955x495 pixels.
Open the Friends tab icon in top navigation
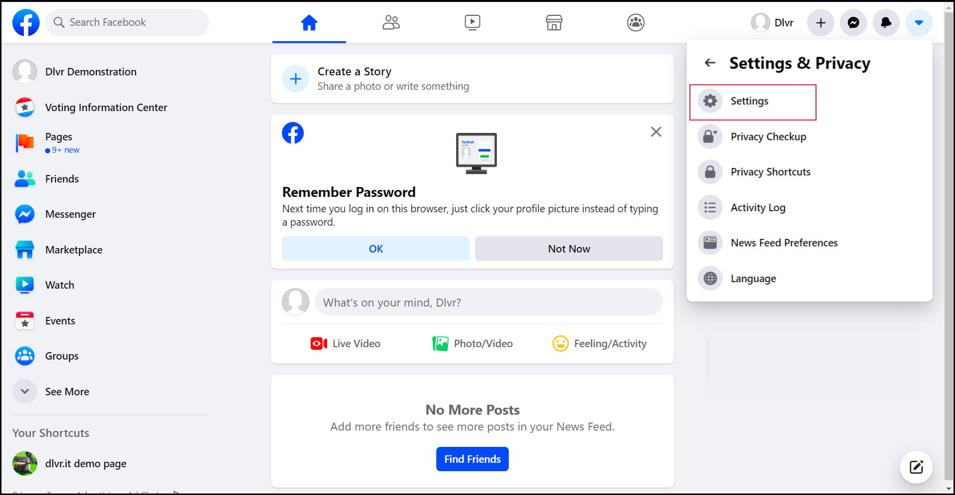click(391, 22)
